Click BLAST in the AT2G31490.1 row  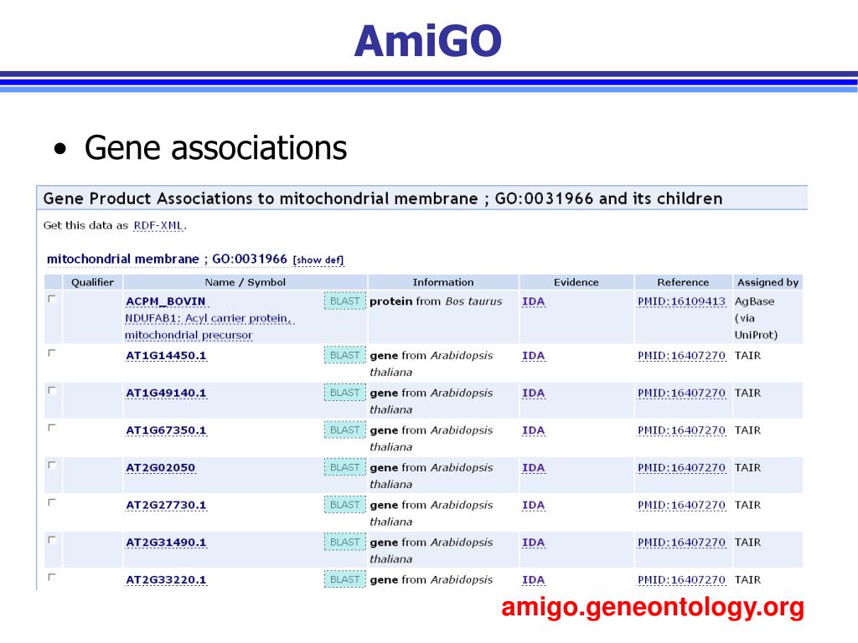(344, 542)
